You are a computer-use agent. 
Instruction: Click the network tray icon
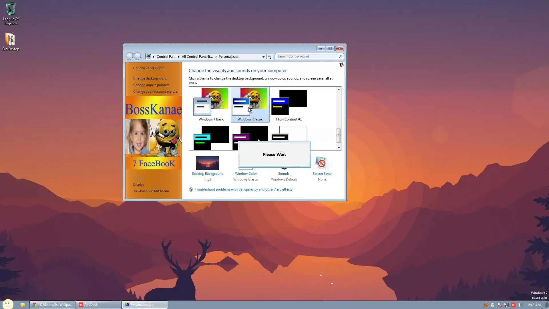[506, 305]
